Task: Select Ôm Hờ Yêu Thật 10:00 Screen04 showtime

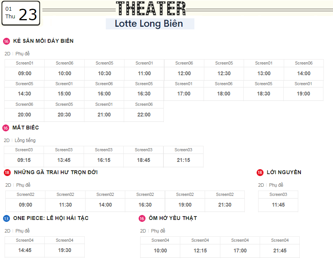Action: tap(160, 247)
